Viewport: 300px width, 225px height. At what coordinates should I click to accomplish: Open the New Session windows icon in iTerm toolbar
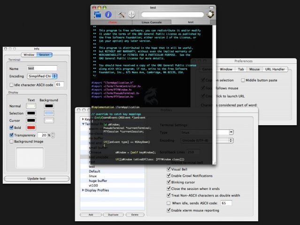coord(98,15)
